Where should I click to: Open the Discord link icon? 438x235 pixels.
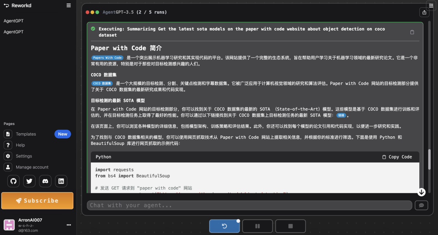click(45, 181)
